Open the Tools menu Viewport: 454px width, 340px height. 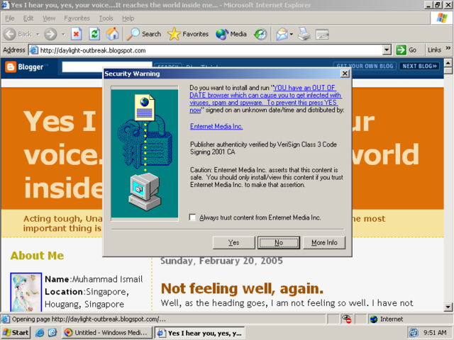click(106, 18)
